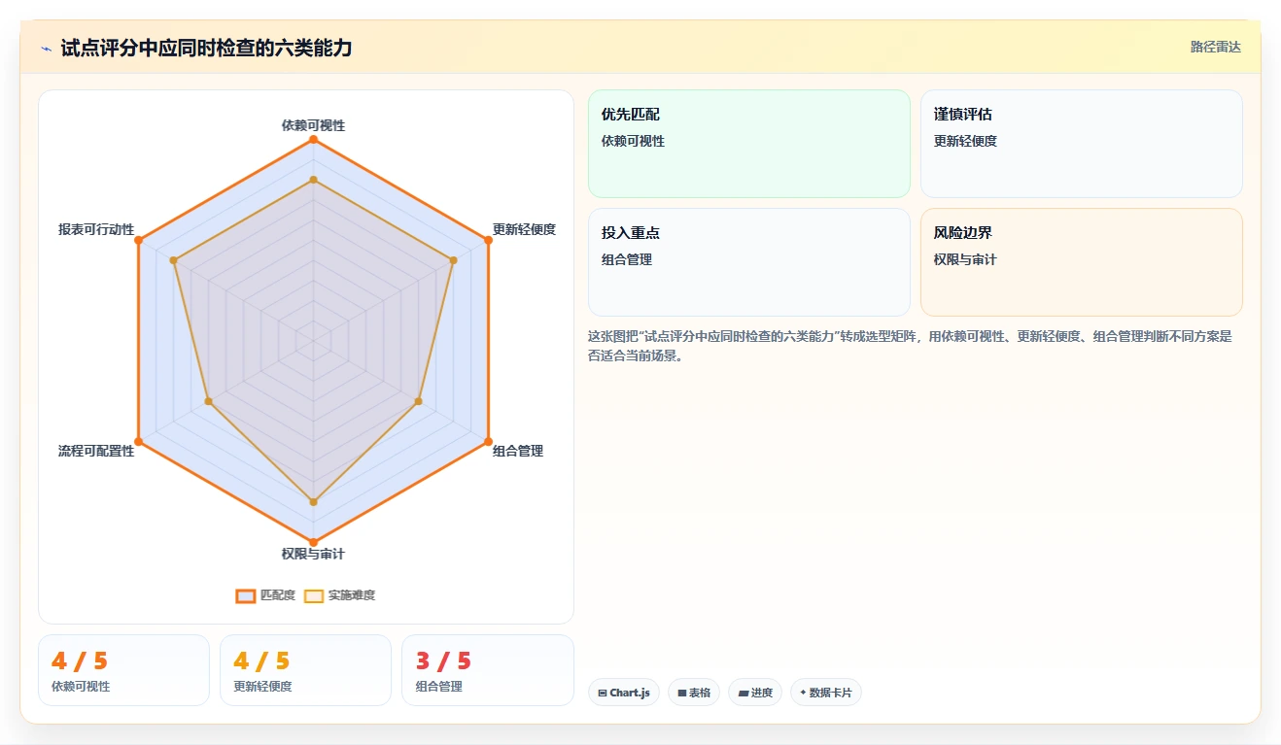Click the orange data point at 报表可行动性 vertex
The width and height of the screenshot is (1281, 745).
coord(138,240)
